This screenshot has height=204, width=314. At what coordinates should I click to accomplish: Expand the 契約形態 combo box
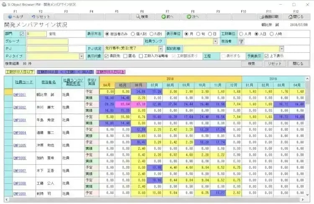[281, 48]
